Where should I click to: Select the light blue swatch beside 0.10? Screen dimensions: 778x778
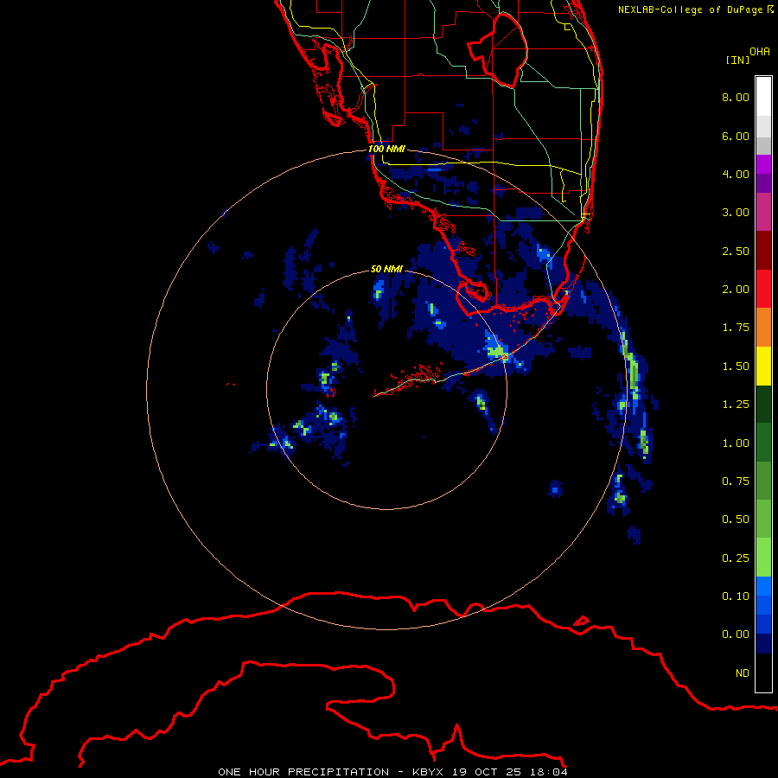coord(763,586)
